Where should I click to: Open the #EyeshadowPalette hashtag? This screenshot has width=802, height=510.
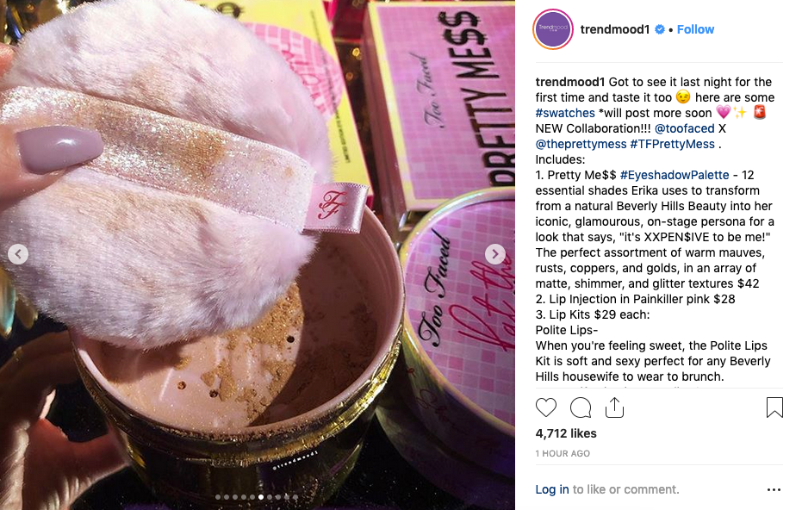(x=675, y=175)
